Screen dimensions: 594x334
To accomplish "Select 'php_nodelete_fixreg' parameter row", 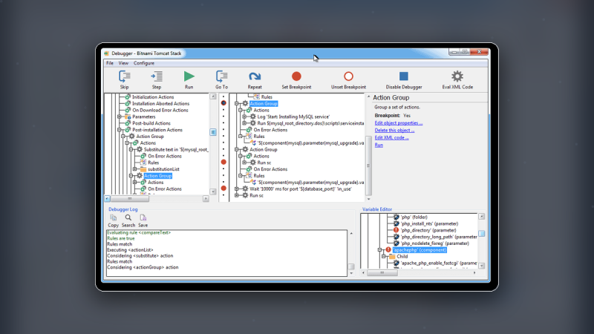I will [434, 243].
